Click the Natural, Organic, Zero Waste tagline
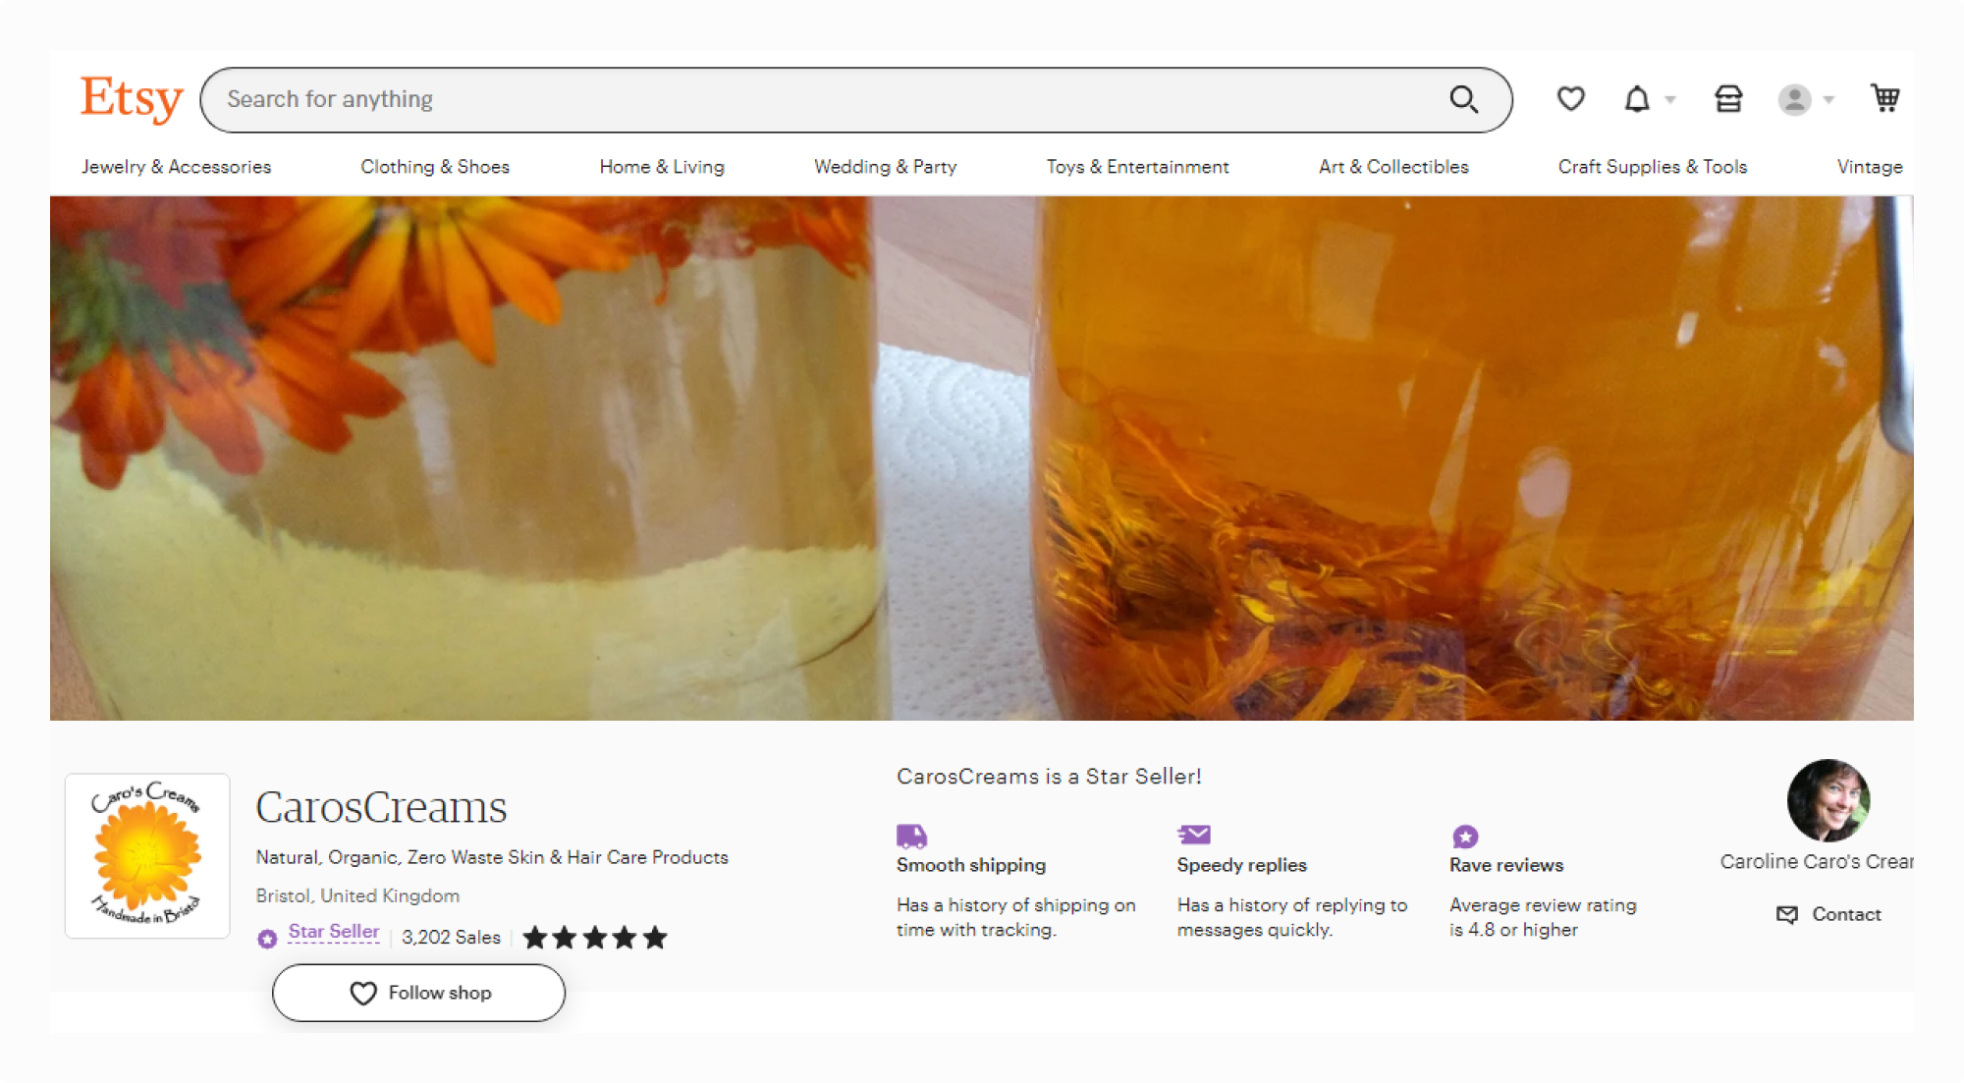 pyautogui.click(x=492, y=857)
